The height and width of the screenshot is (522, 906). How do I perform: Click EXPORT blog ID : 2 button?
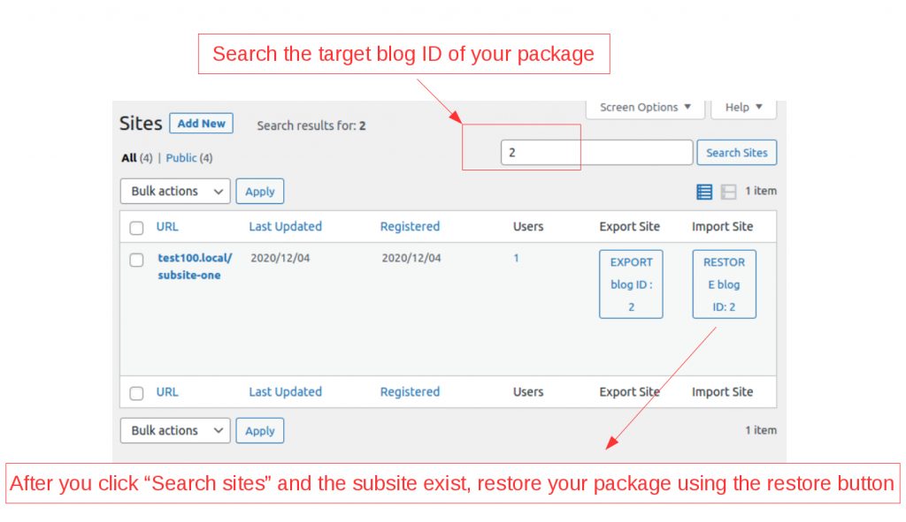click(631, 284)
